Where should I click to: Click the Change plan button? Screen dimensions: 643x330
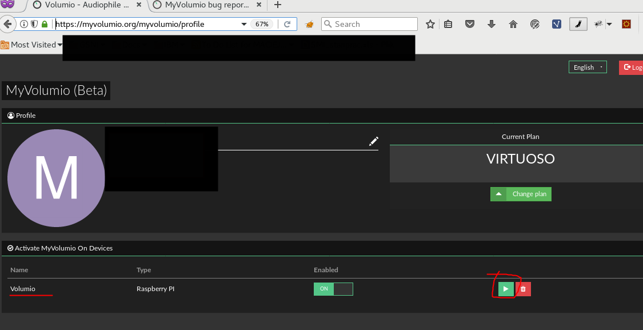coord(521,194)
